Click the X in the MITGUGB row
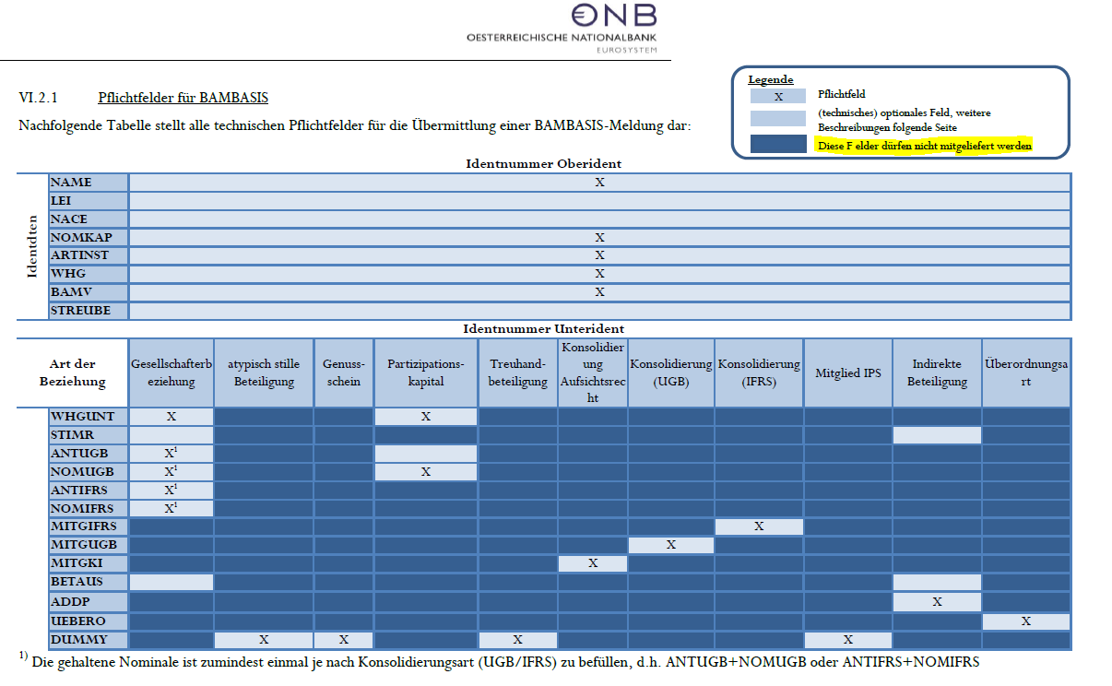 coord(671,545)
